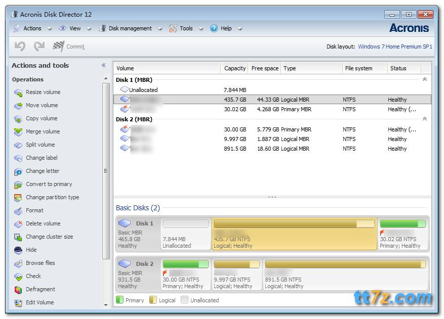Click the Resize volume icon
Viewport: 444px width, 319px height.
pos(18,93)
